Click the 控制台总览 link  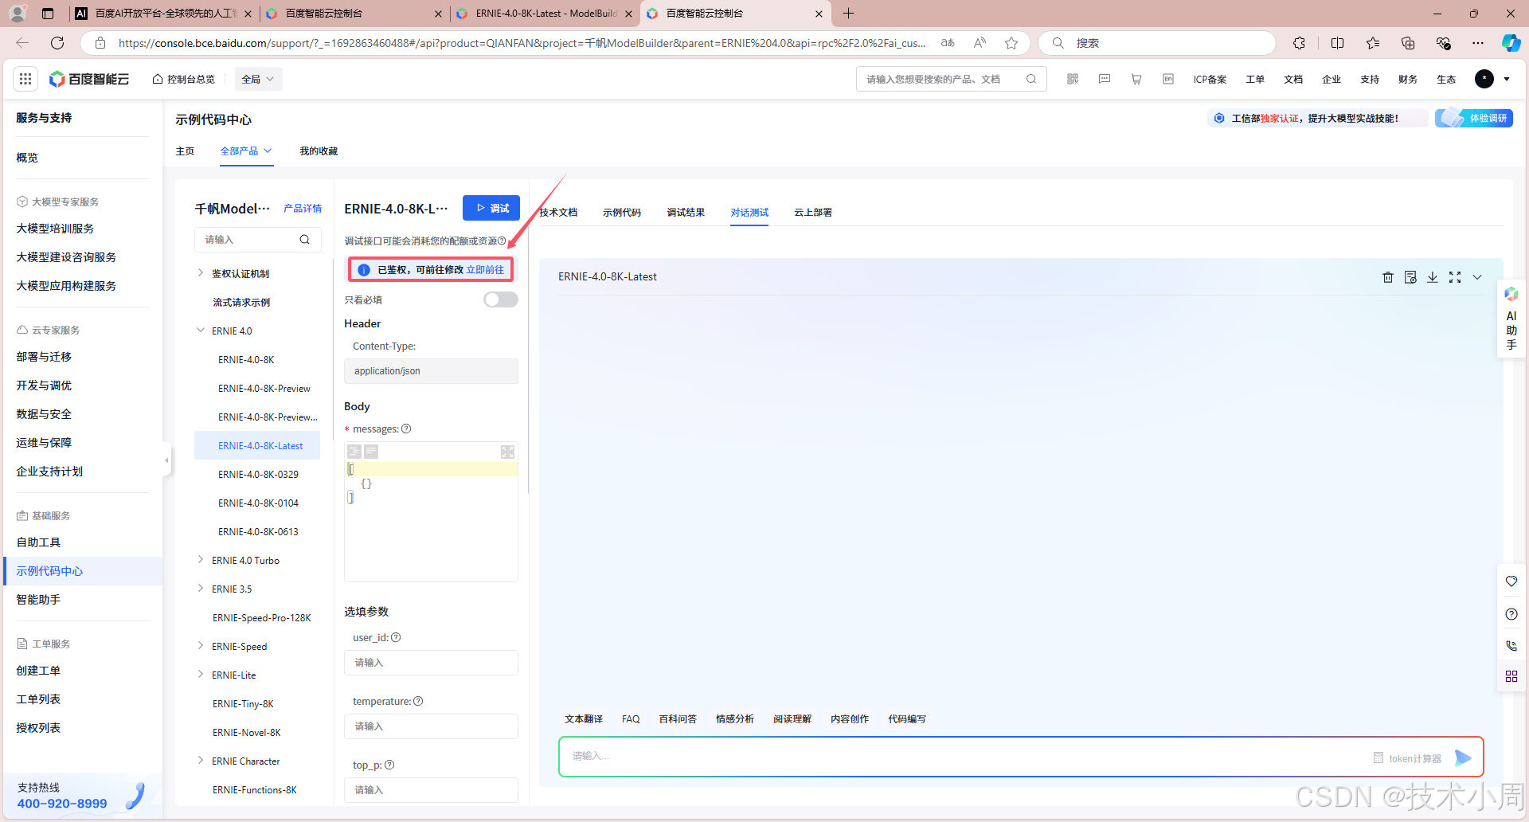[x=184, y=79]
